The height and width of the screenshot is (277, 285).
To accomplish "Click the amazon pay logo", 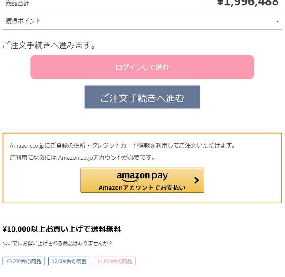I will (x=142, y=177).
